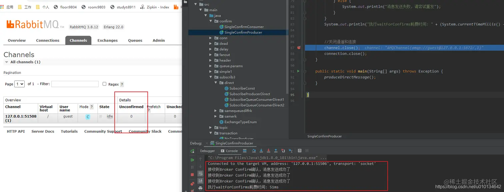
Task: Click the Pause Program icon
Action: [x=192, y=167]
